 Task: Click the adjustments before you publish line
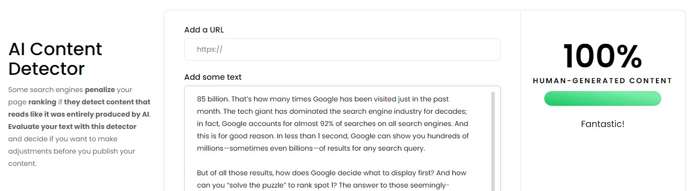click(x=72, y=151)
